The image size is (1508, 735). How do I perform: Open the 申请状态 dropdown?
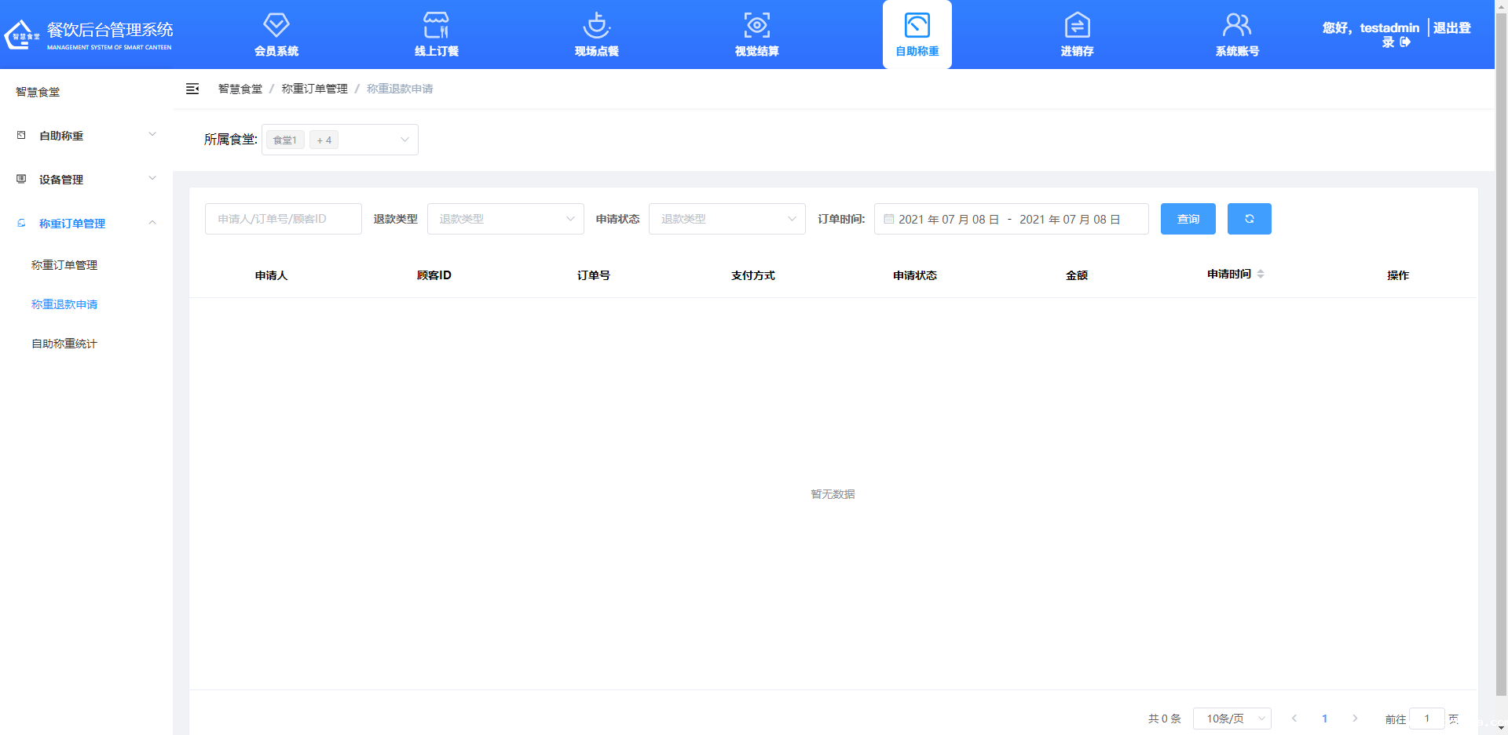(727, 219)
